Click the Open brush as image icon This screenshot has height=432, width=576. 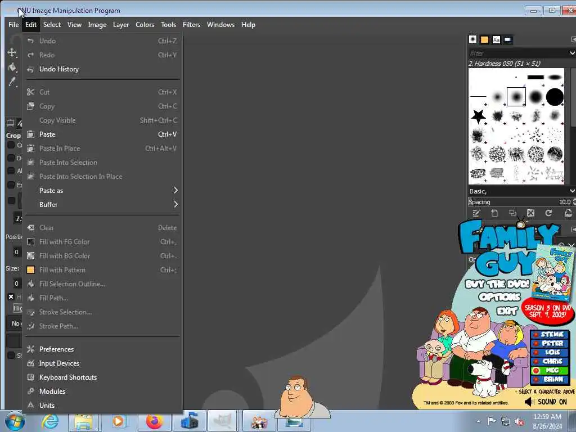[568, 213]
